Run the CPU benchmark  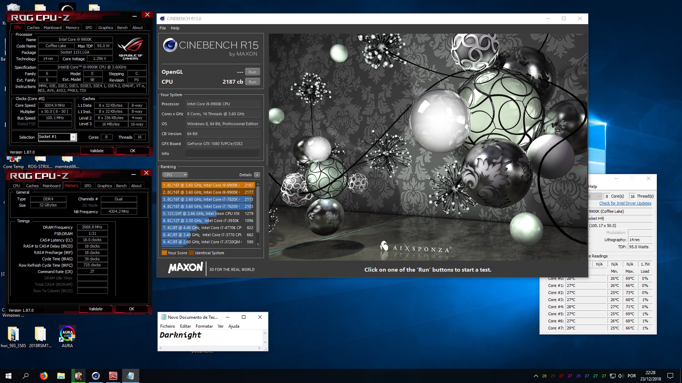(252, 82)
